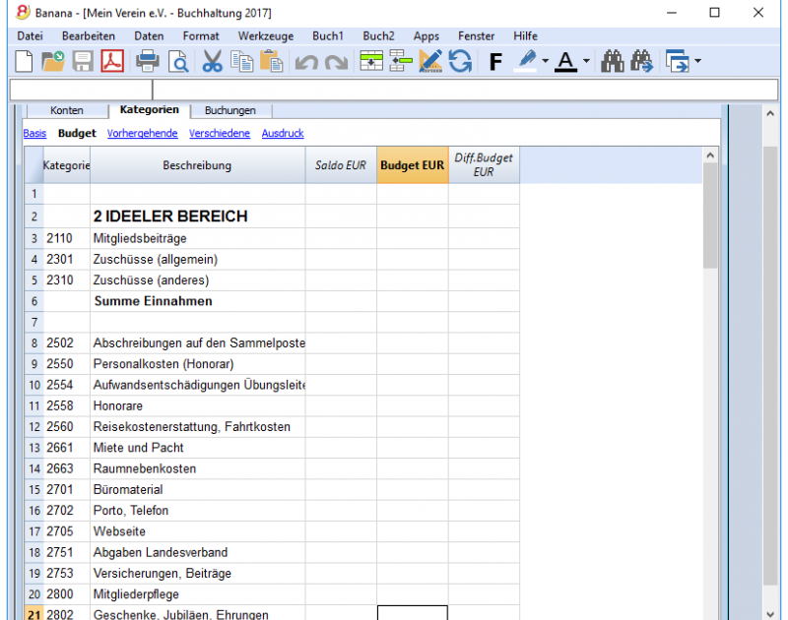Image resolution: width=788 pixels, height=620 pixels.
Task: Open the Bearbeiten menu
Action: click(x=89, y=36)
